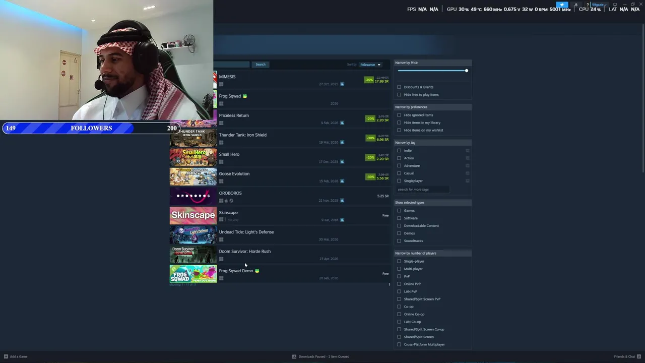
Task: Check Cross-Platform Multiplayer filter
Action: coord(399,344)
